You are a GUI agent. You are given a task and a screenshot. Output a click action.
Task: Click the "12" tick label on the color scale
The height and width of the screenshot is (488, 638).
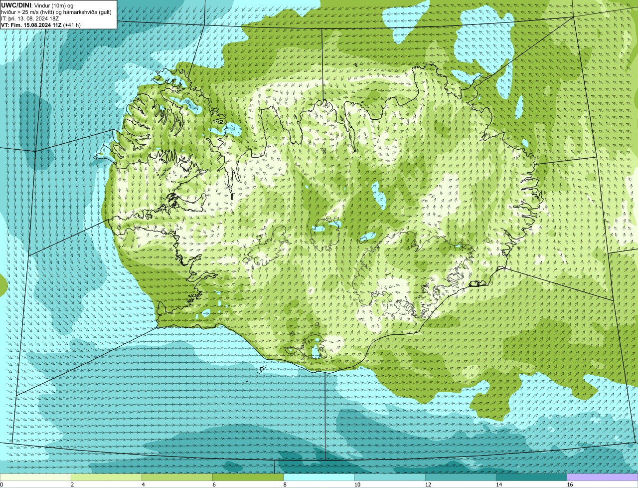pyautogui.click(x=428, y=485)
